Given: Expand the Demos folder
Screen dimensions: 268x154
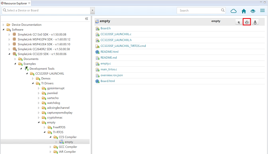Looking at the screenshot, I should point(33,78).
